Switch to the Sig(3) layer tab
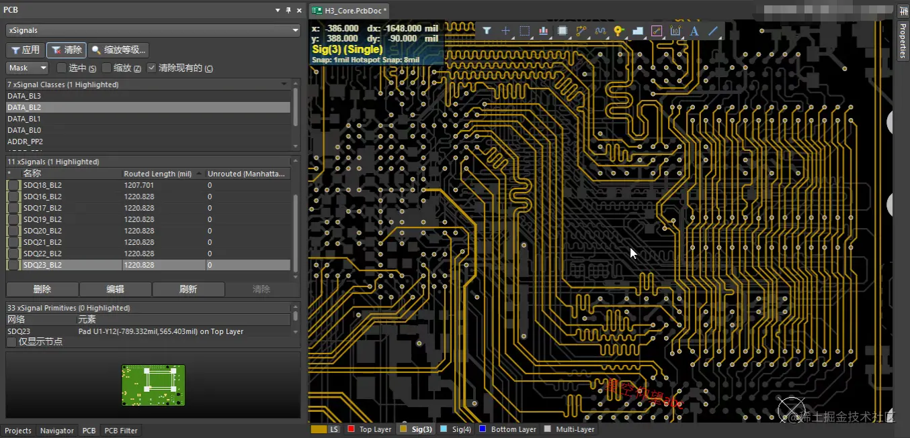This screenshot has width=910, height=438. (x=416, y=429)
